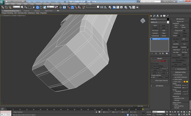191x116 pixels.
Task: Click the Make Planar button
Action: click(x=177, y=50)
